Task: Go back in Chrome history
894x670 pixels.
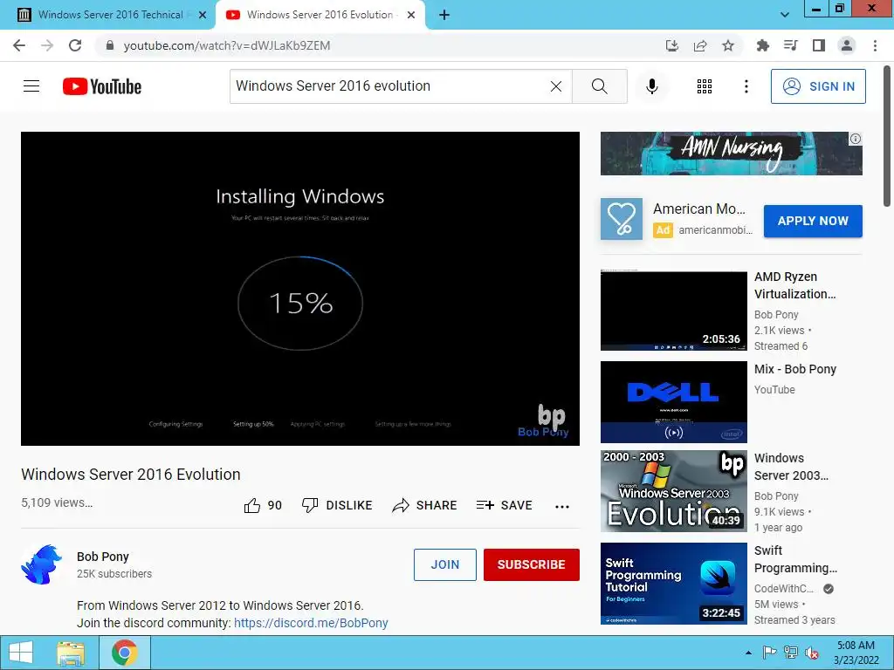Action: 19,45
